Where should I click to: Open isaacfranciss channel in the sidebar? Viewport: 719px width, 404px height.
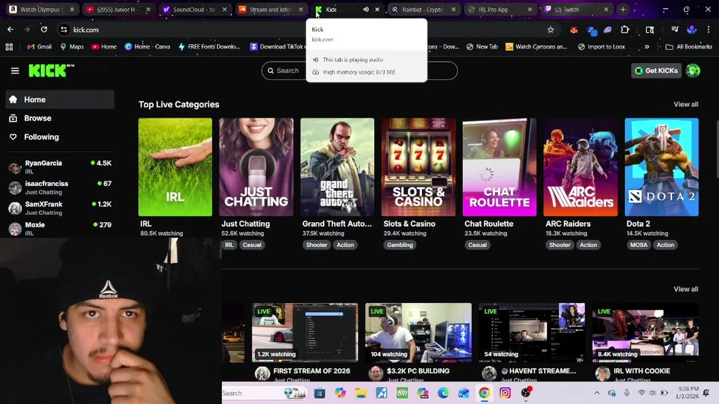click(x=60, y=187)
